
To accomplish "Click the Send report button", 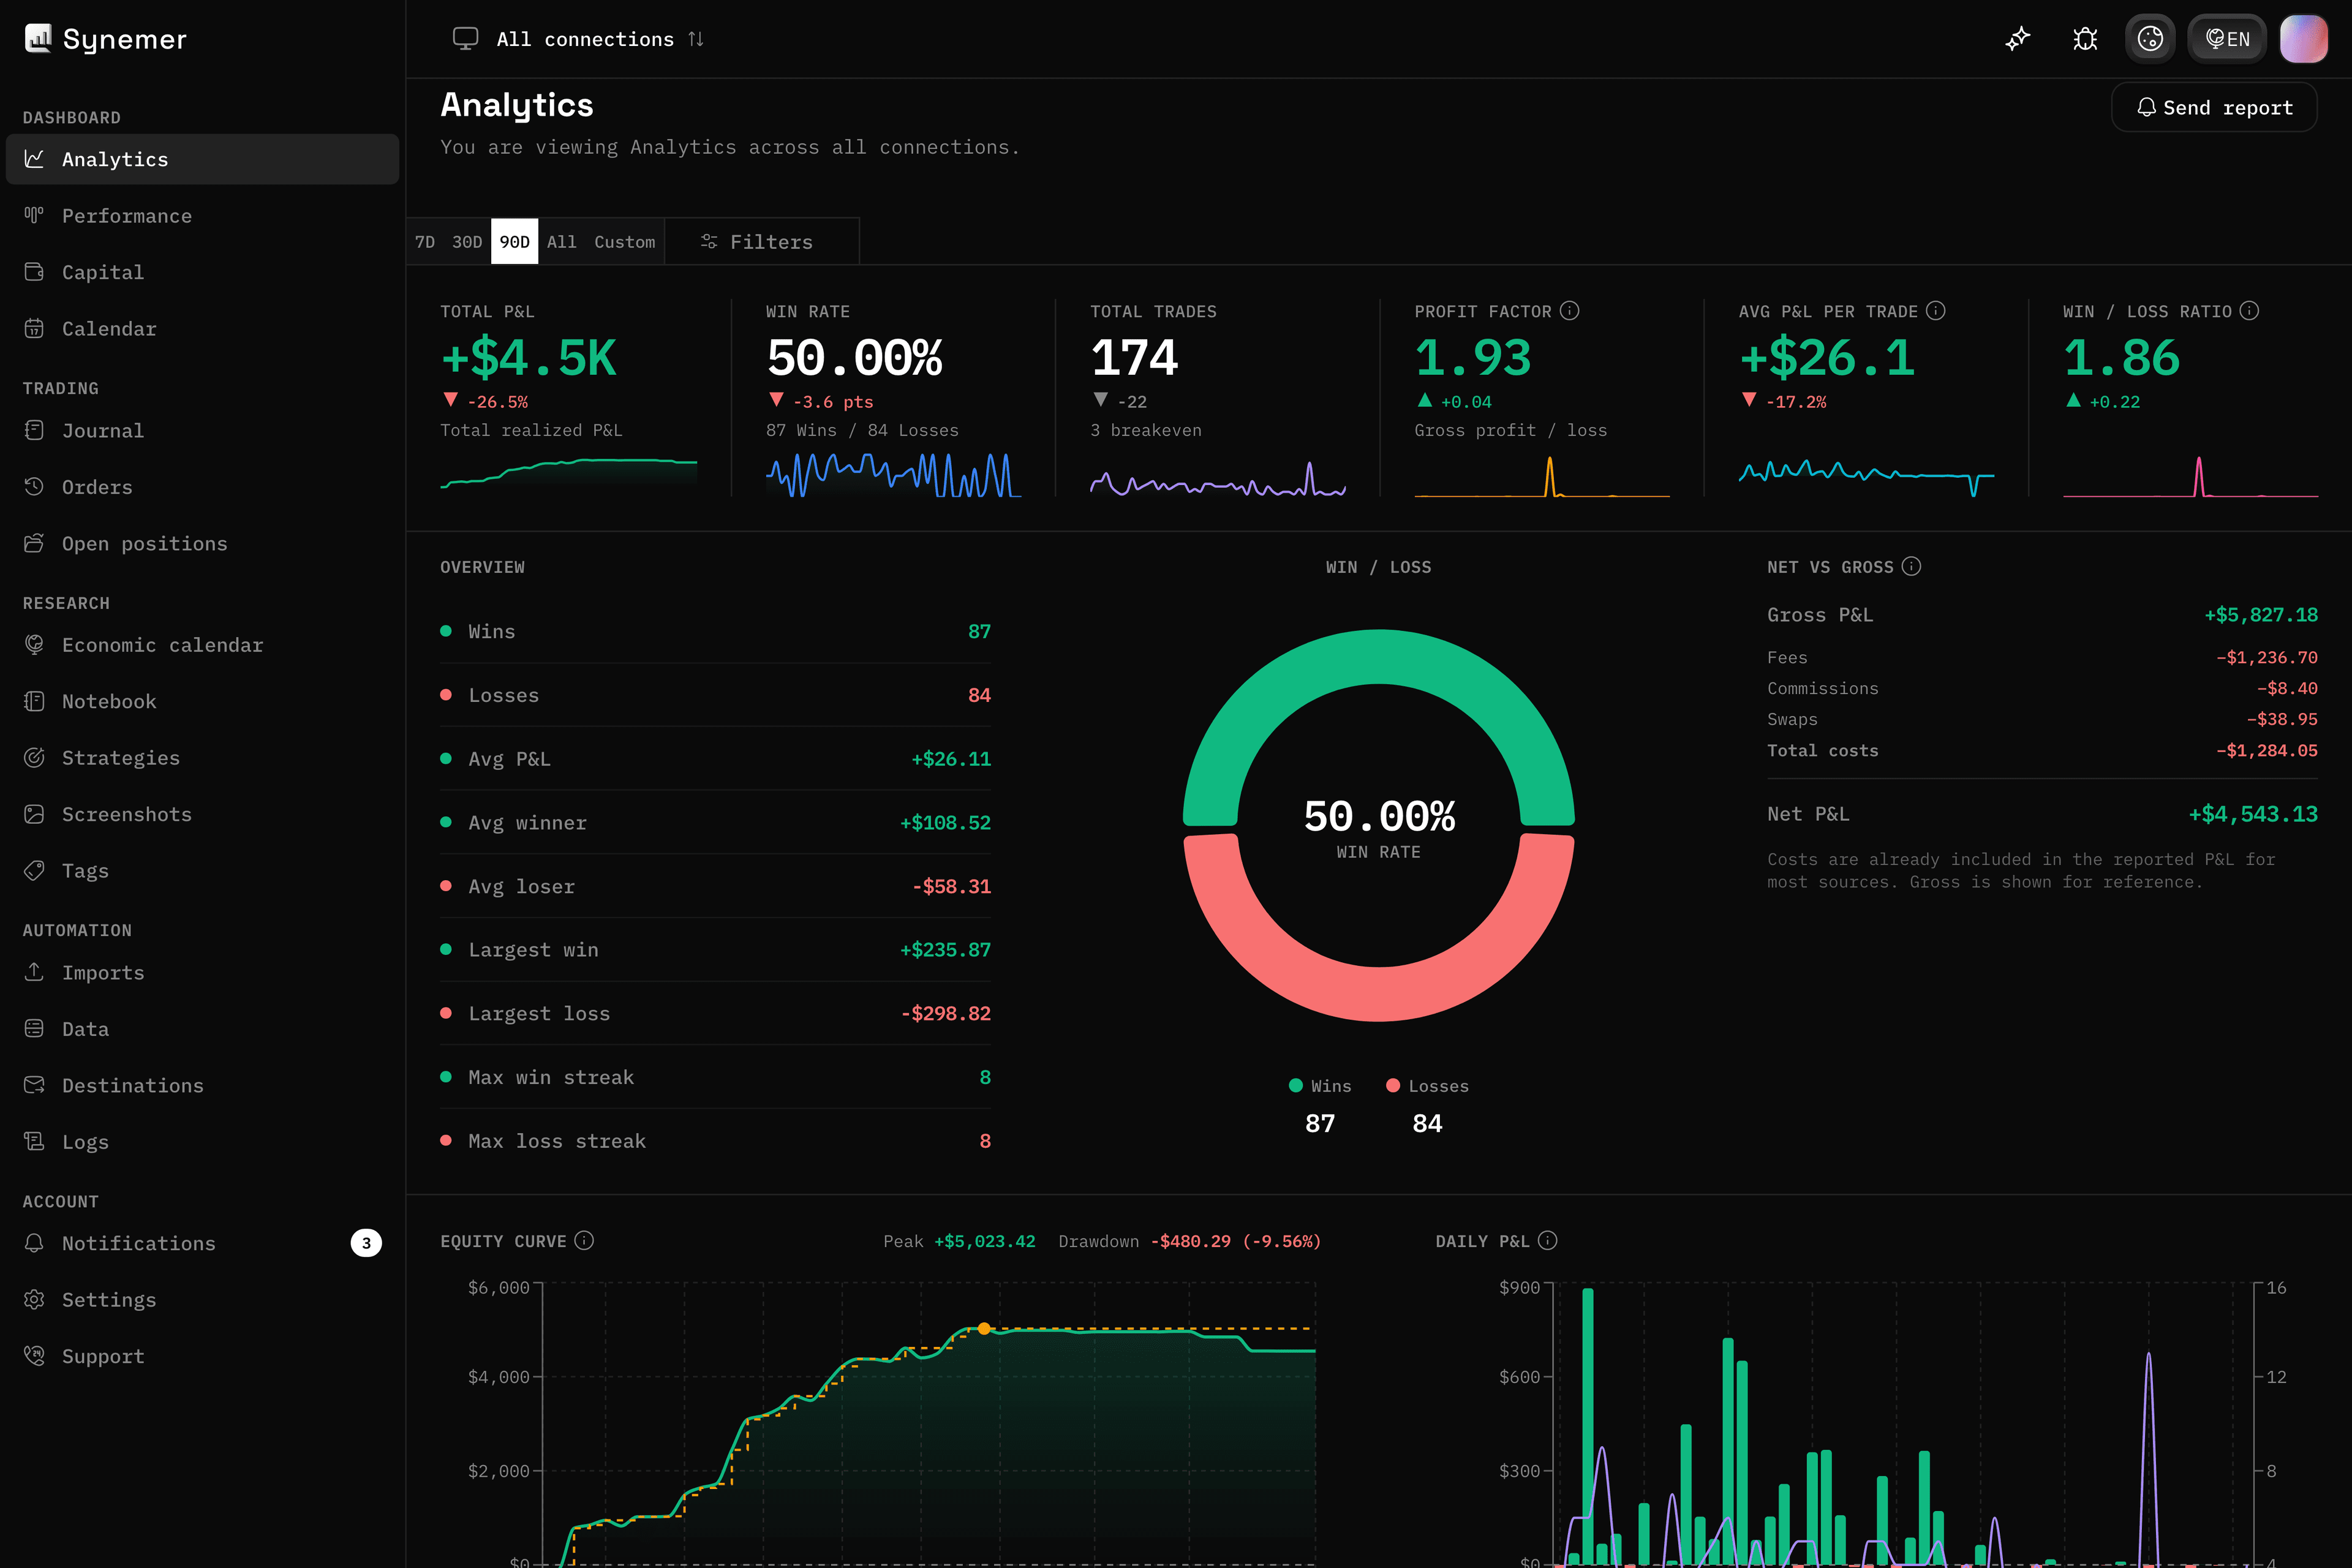I will pos(2214,107).
